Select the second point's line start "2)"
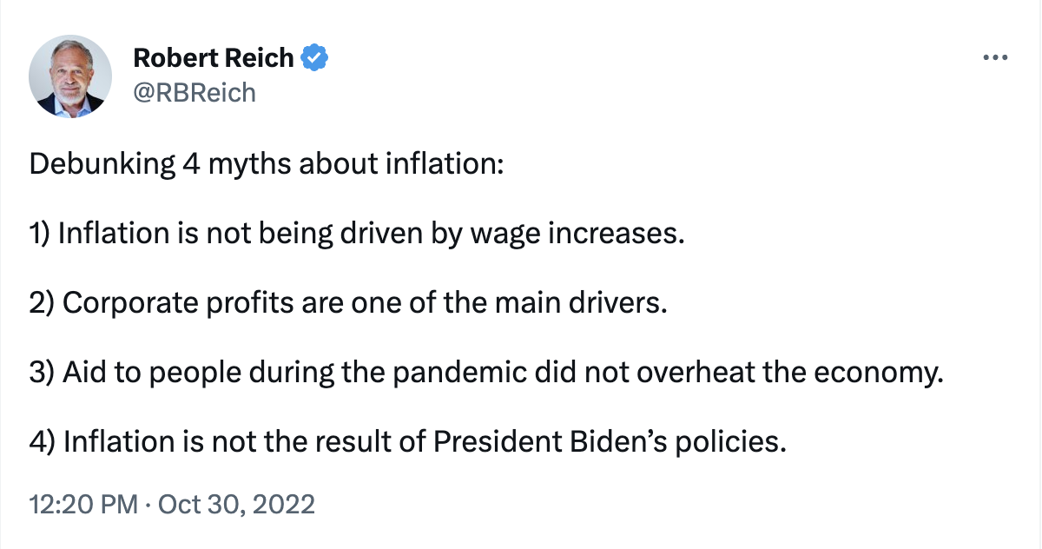The image size is (1042, 549). (x=43, y=304)
